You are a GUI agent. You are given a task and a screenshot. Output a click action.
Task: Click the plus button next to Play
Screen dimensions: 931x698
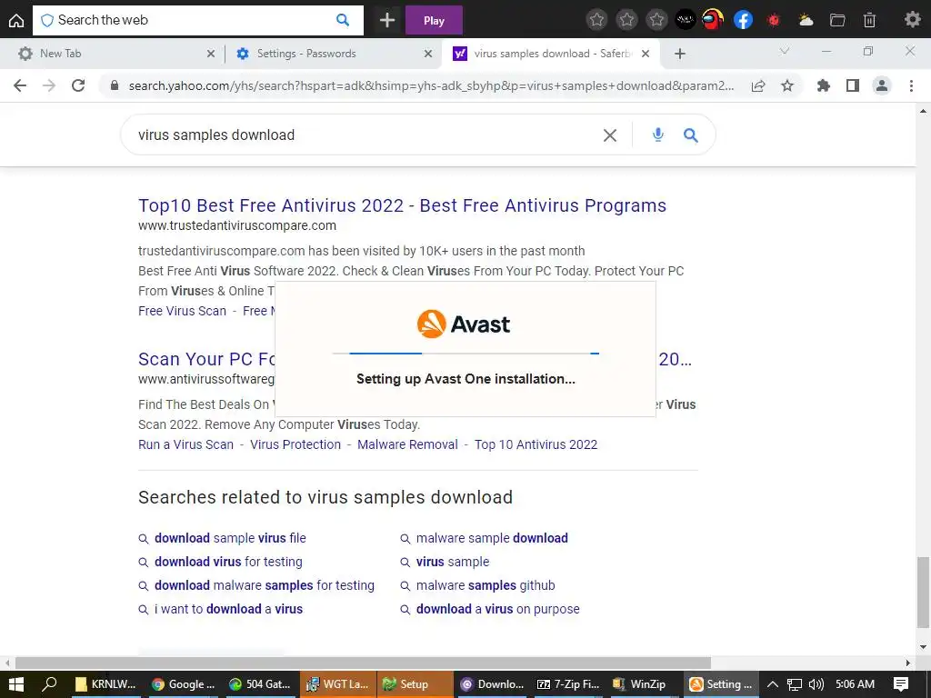(x=387, y=21)
